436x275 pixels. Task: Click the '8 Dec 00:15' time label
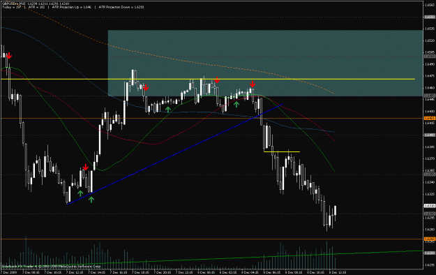pyautogui.click(x=206, y=272)
